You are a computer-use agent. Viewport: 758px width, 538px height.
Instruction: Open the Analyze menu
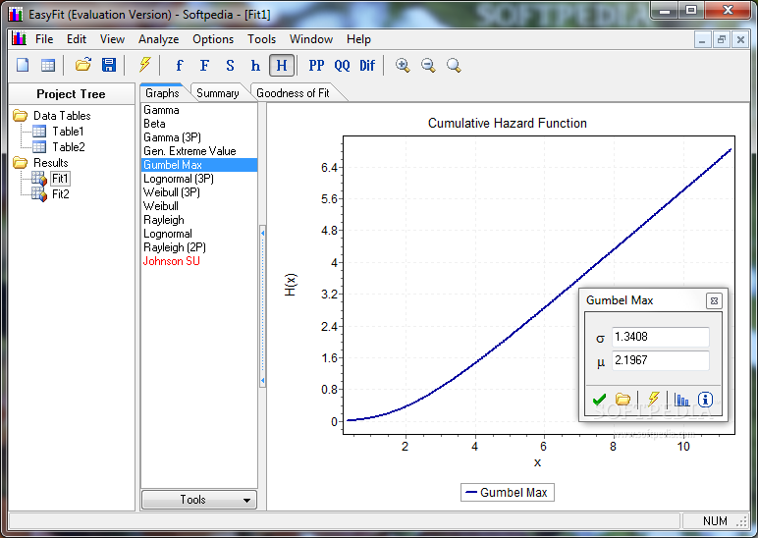click(x=158, y=39)
